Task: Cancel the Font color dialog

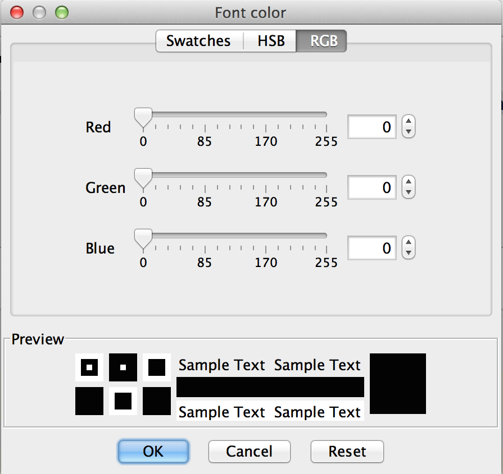Action: click(x=249, y=452)
